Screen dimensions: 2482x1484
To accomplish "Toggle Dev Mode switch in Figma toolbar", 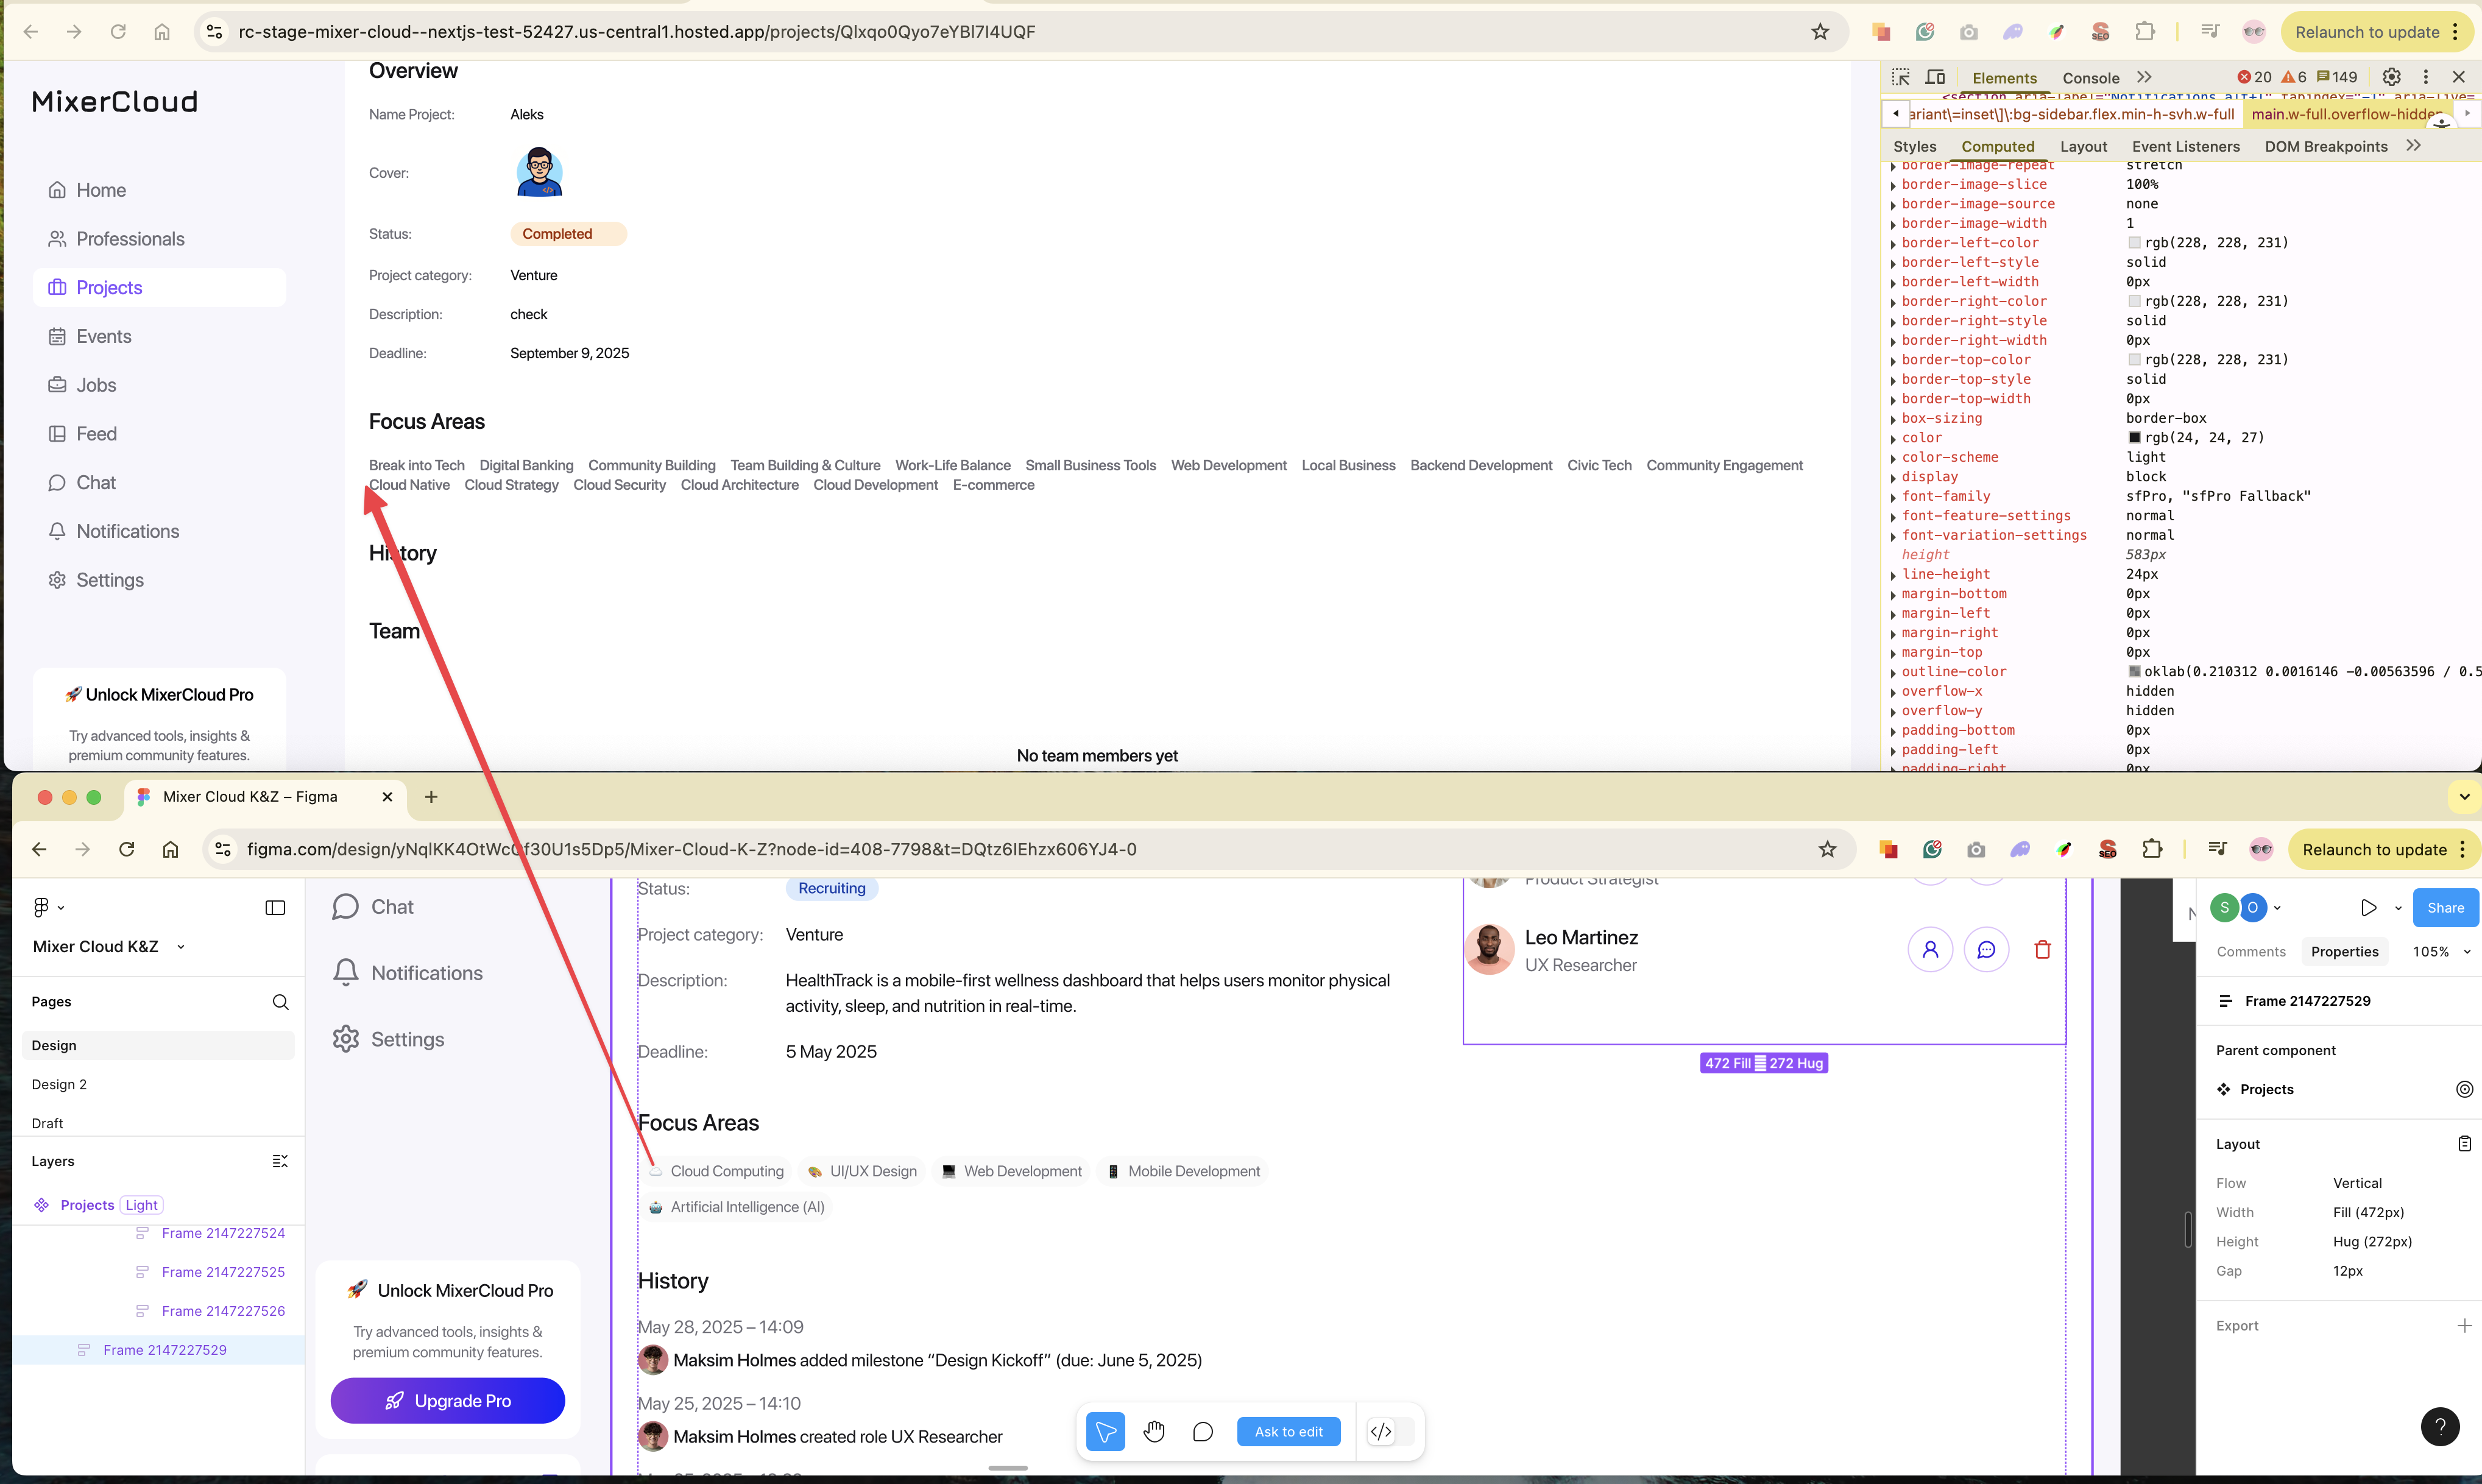I will point(1390,1431).
